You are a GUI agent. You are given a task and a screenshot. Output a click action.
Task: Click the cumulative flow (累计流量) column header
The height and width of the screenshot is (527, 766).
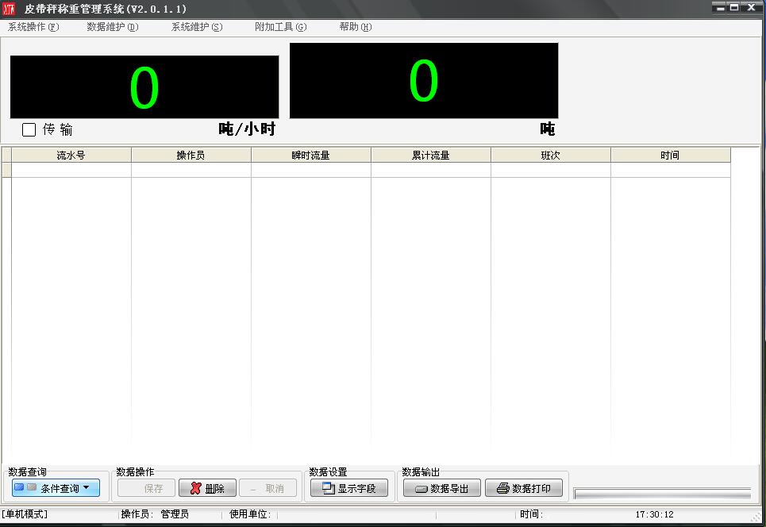coord(430,156)
